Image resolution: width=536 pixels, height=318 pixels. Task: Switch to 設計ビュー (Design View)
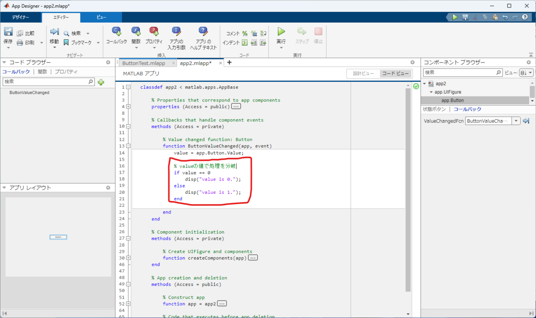click(363, 74)
